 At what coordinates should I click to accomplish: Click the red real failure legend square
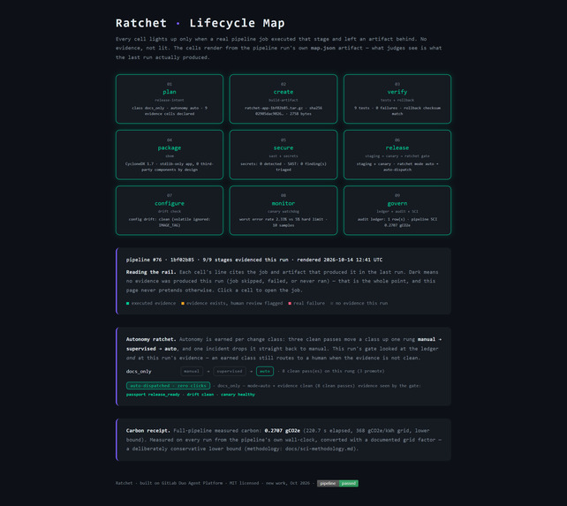(x=290, y=303)
